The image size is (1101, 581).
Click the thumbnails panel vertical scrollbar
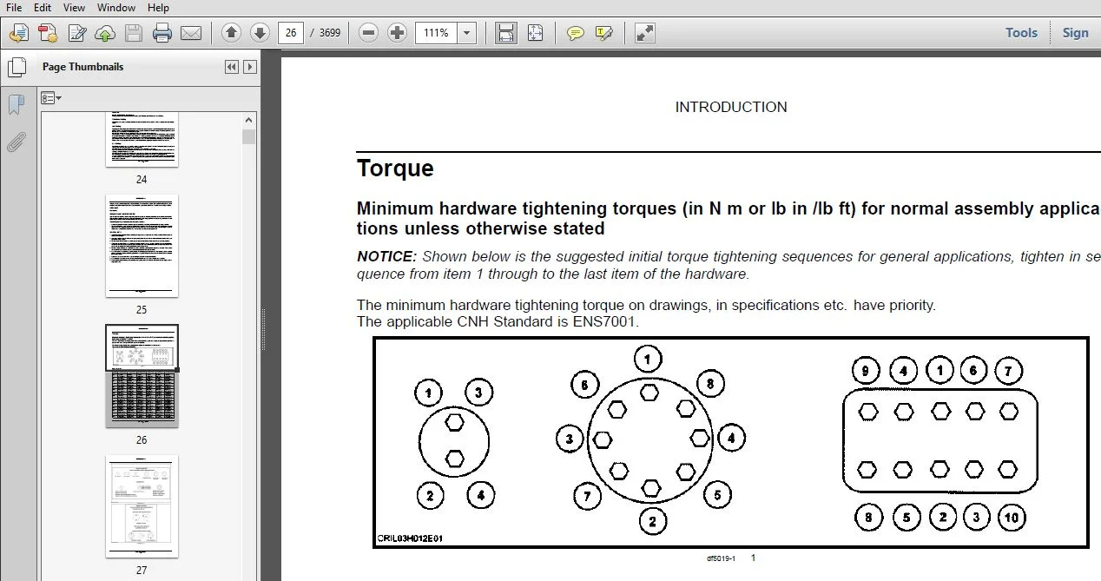tap(249, 347)
